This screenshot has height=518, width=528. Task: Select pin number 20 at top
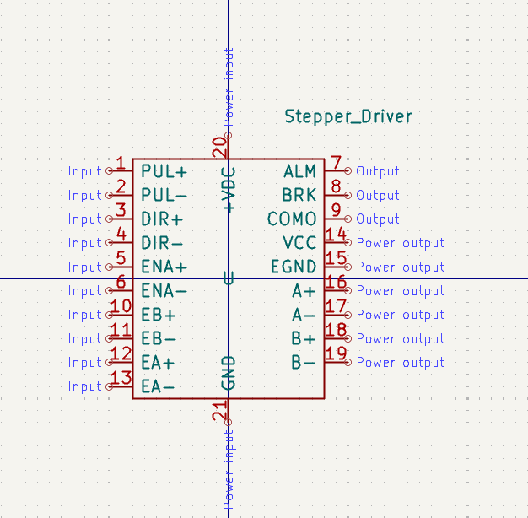[x=219, y=147]
